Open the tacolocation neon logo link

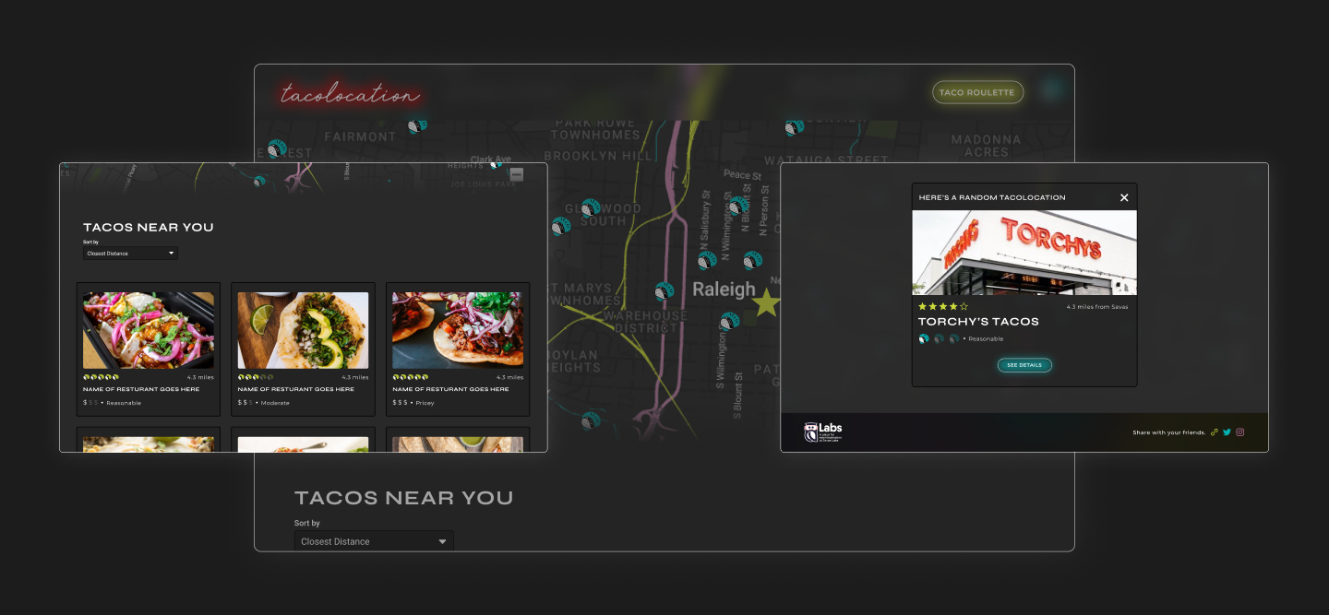click(x=350, y=95)
